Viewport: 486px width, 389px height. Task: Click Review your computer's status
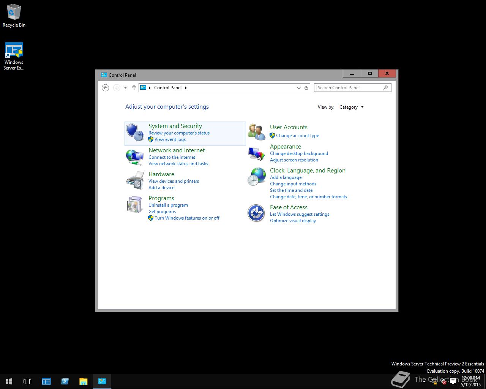pos(179,133)
